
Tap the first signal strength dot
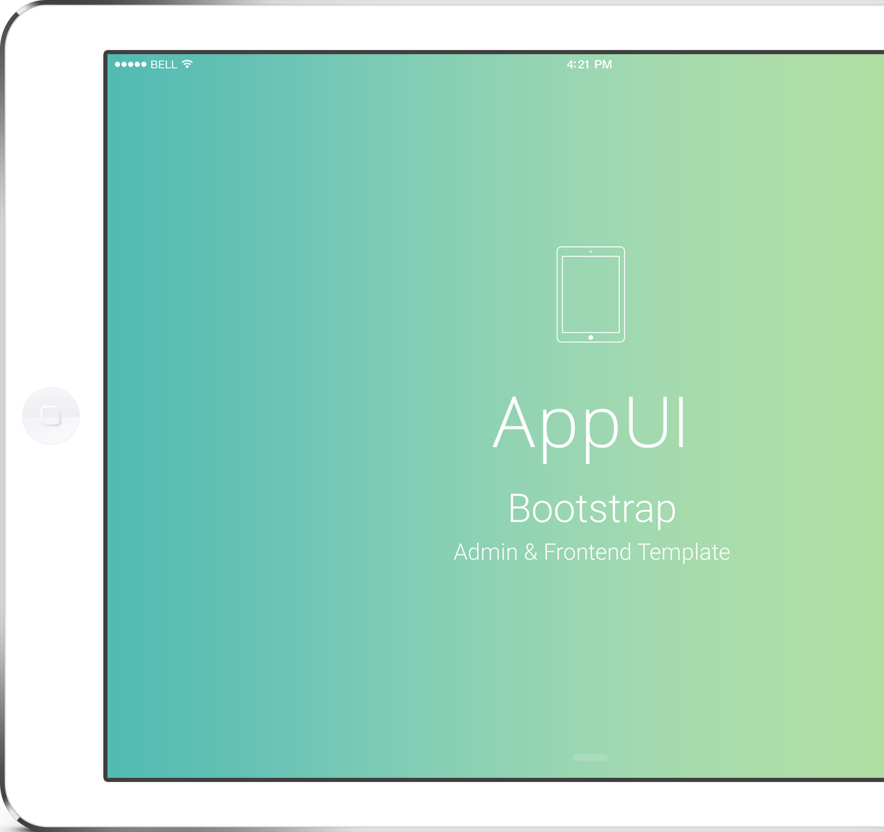click(x=117, y=64)
